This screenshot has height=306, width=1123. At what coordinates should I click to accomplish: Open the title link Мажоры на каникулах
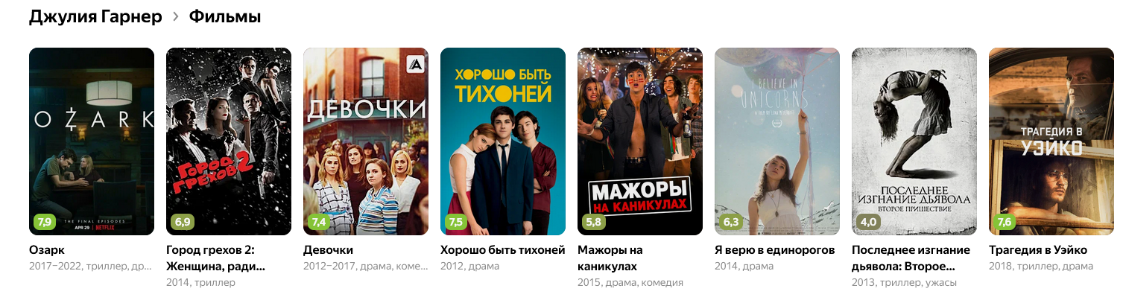[x=610, y=258]
